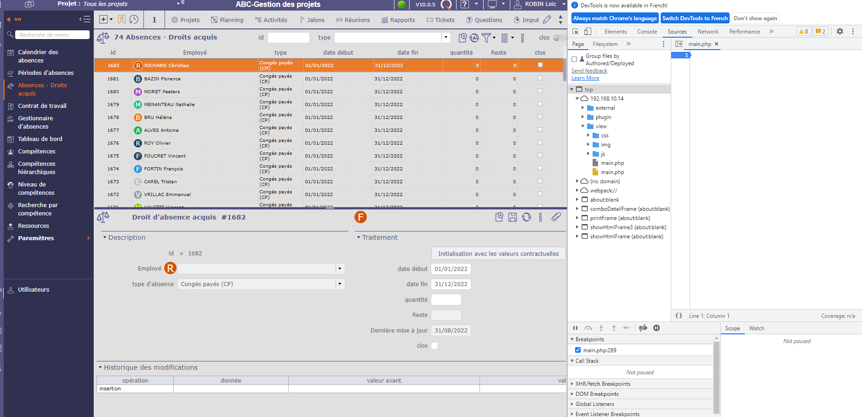The width and height of the screenshot is (862, 417).
Task: Click the paperclip attachment icon
Action: pos(556,217)
